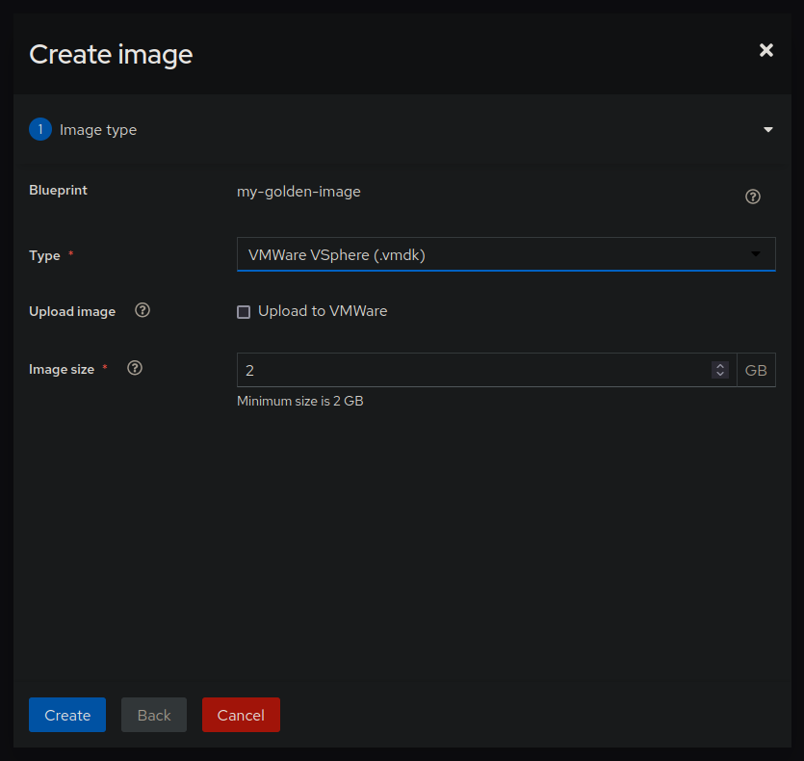Image resolution: width=804 pixels, height=761 pixels.
Task: Click the step 1 numbered badge
Action: click(x=39, y=128)
